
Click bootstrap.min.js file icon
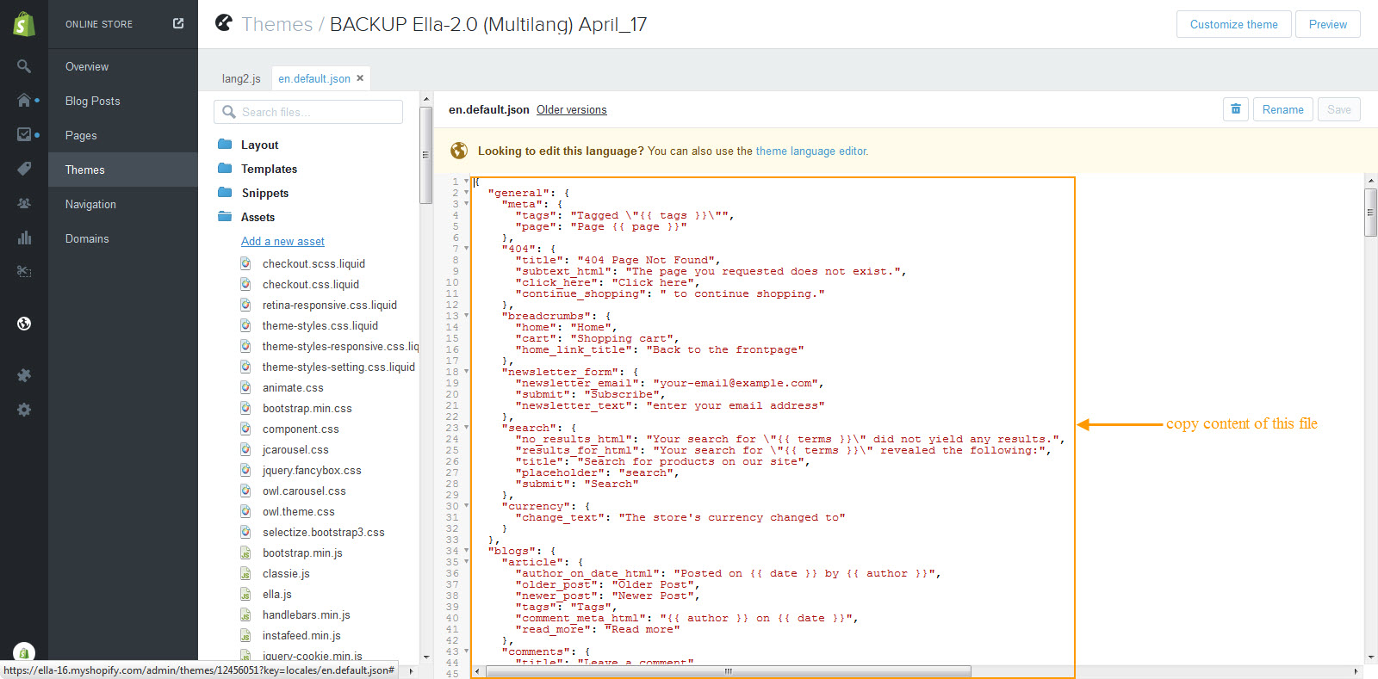click(x=246, y=552)
